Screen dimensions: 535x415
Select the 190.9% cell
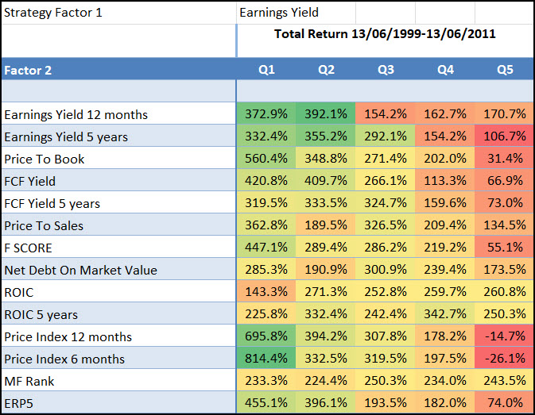click(x=326, y=269)
